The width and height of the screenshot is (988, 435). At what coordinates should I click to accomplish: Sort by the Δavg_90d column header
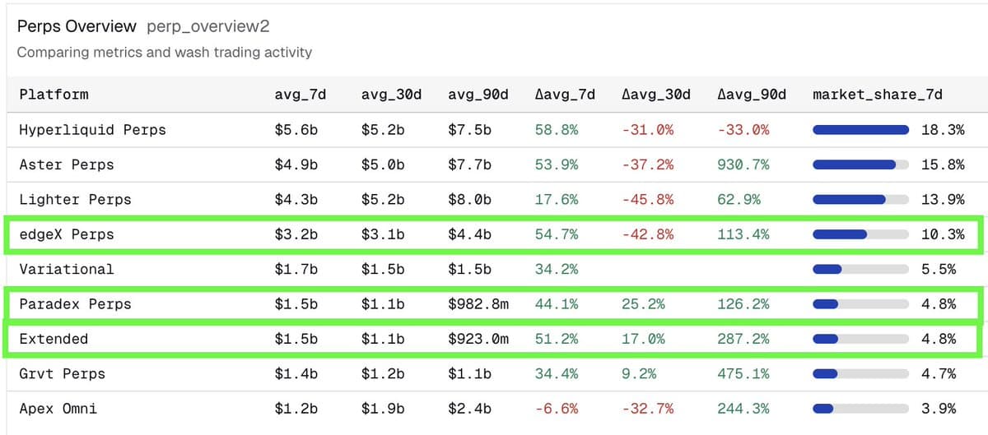[x=751, y=95]
